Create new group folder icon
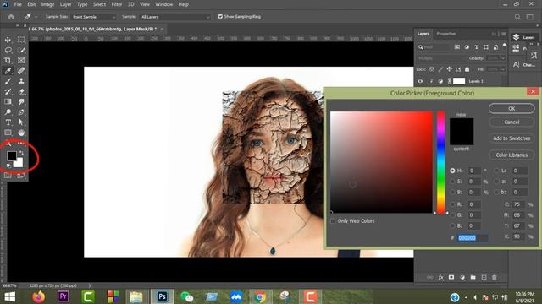Screen dimensions: 542x304 pyautogui.click(x=473, y=277)
